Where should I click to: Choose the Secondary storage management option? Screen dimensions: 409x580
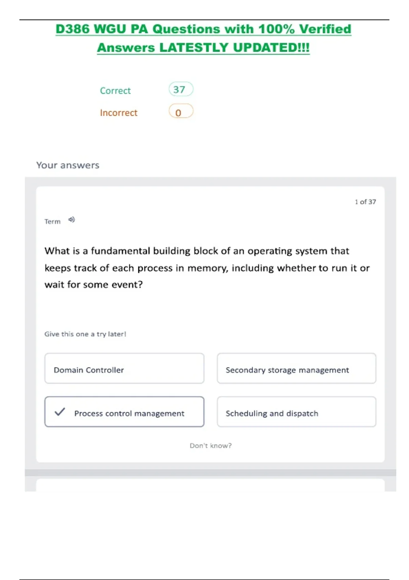(x=296, y=369)
